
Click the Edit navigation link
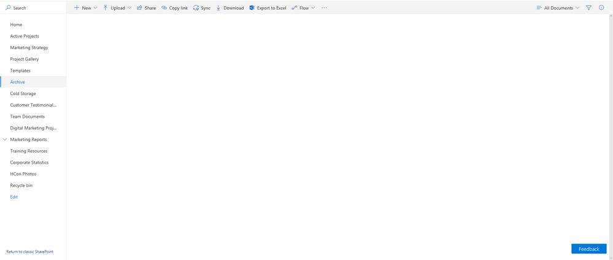(x=14, y=197)
